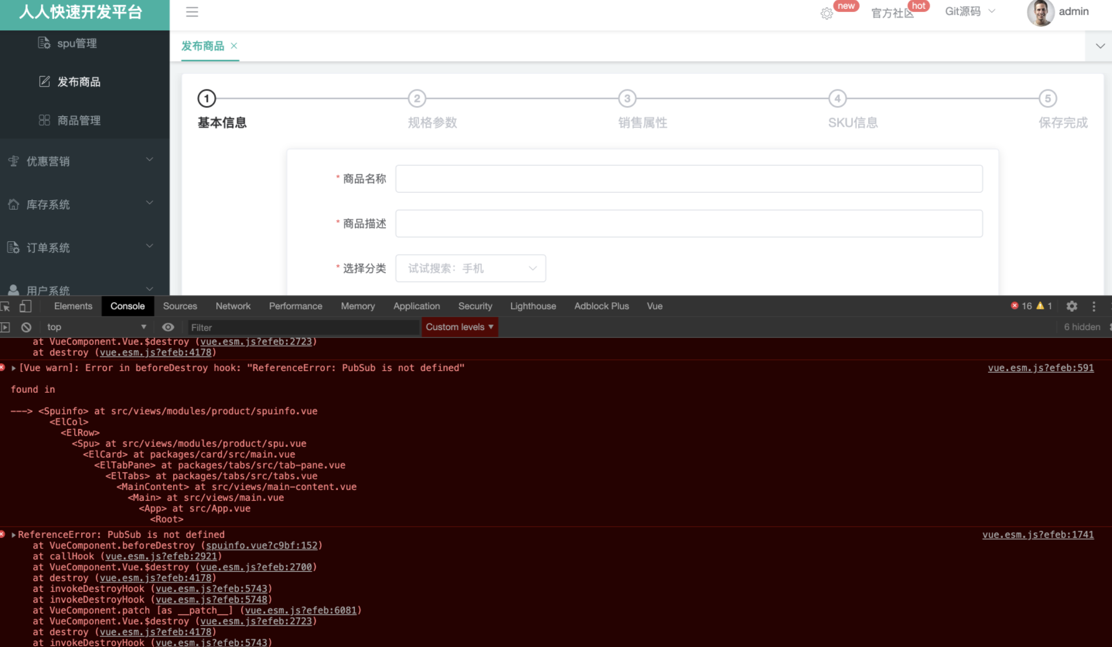Switch to the Memory tab
This screenshot has width=1112, height=647.
357,306
